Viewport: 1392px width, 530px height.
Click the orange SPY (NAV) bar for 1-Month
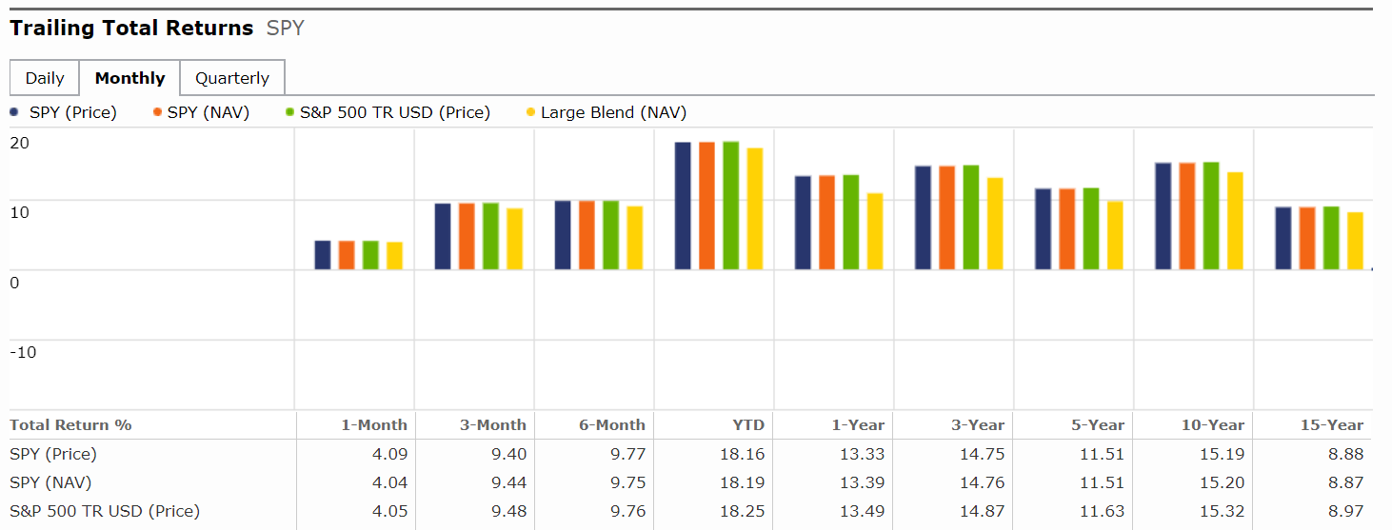(x=347, y=255)
